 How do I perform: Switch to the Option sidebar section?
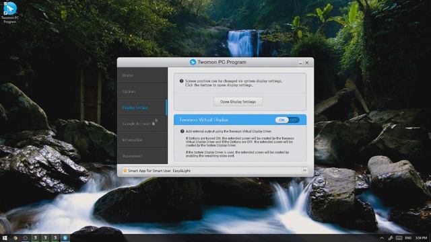point(142,91)
